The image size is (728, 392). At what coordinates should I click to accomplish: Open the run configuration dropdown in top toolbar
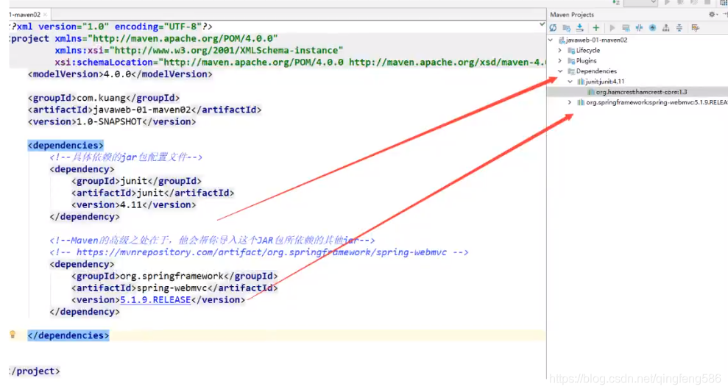click(640, 2)
